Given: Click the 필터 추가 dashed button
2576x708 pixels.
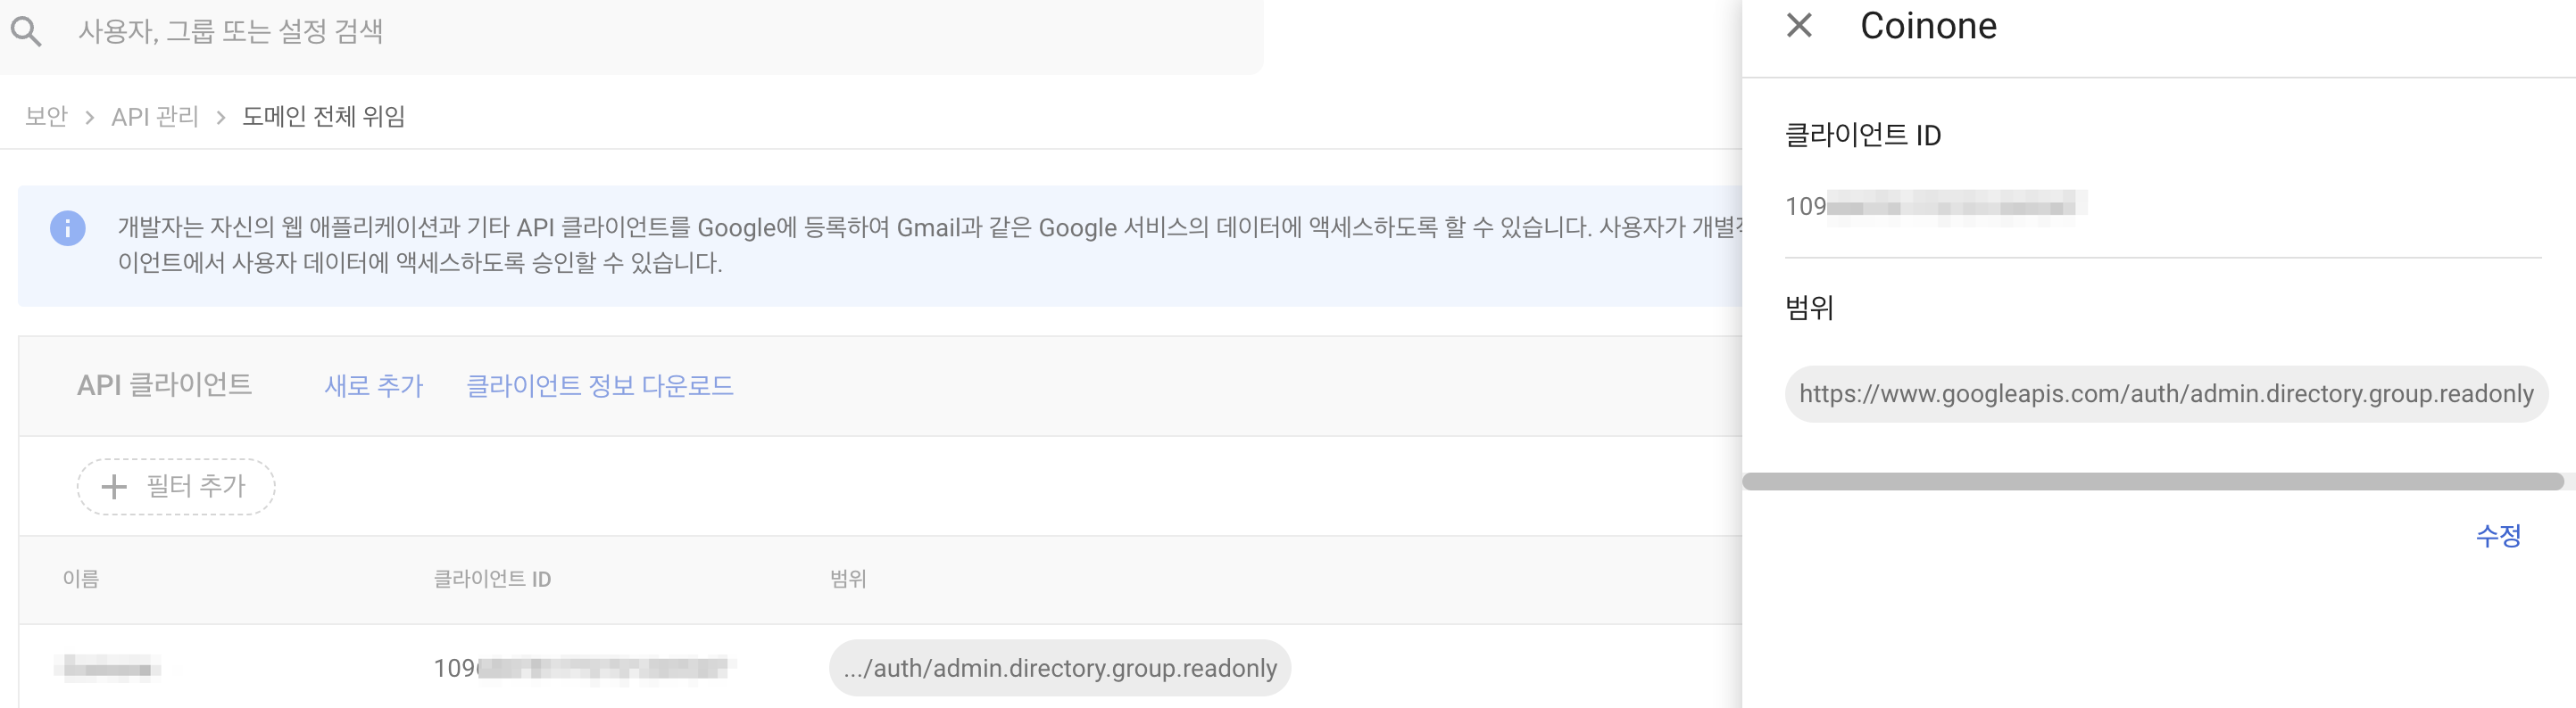Looking at the screenshot, I should 175,486.
